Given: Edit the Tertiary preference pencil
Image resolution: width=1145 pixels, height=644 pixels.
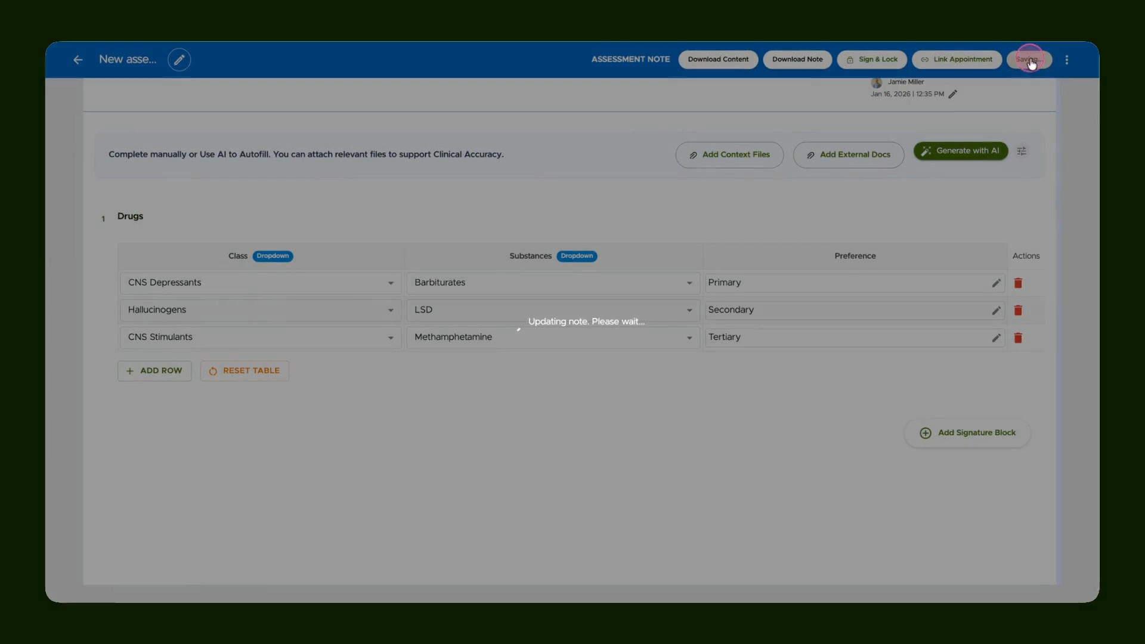Looking at the screenshot, I should (x=996, y=338).
